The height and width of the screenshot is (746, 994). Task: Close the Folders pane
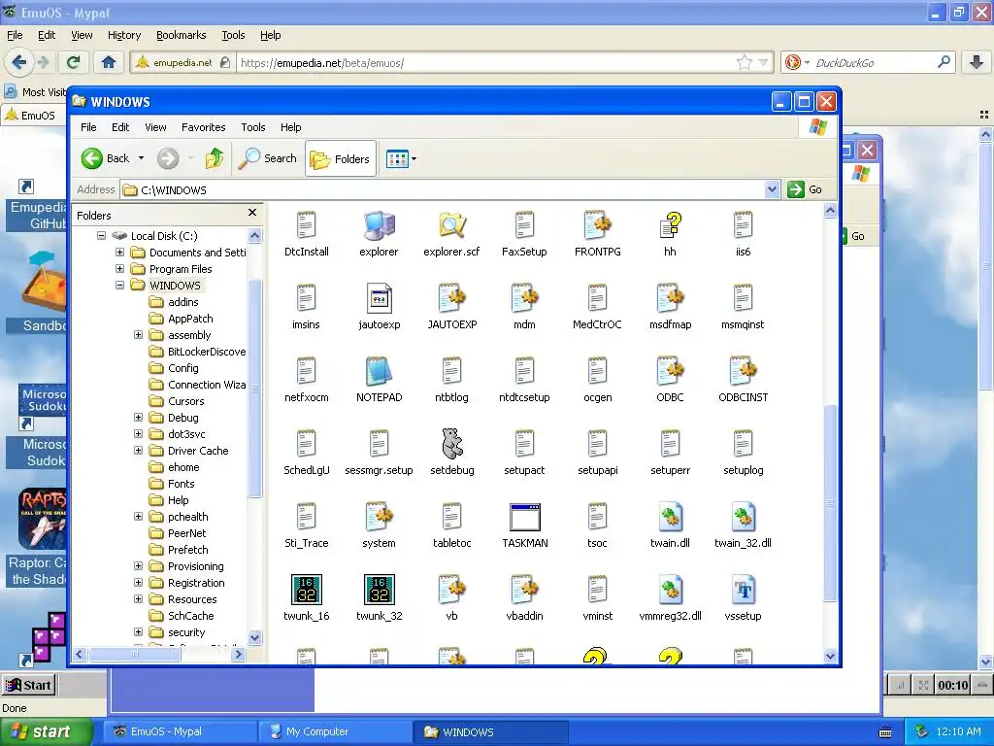[x=252, y=212]
